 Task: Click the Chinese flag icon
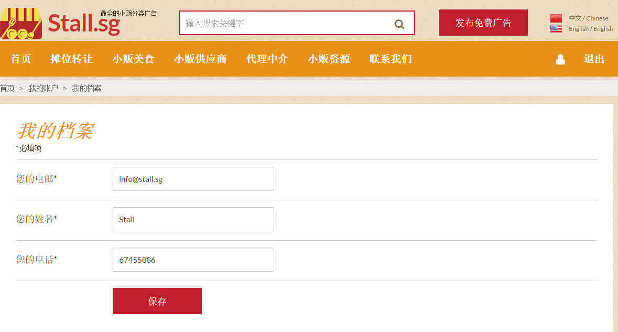coord(556,18)
